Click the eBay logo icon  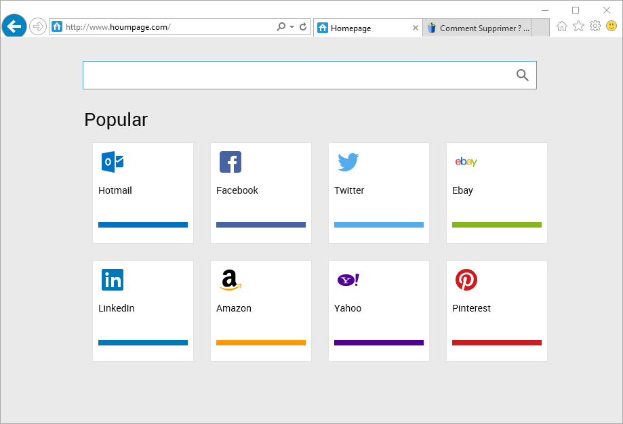(x=466, y=162)
